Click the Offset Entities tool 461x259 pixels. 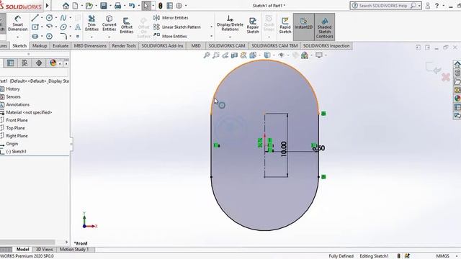click(x=127, y=25)
